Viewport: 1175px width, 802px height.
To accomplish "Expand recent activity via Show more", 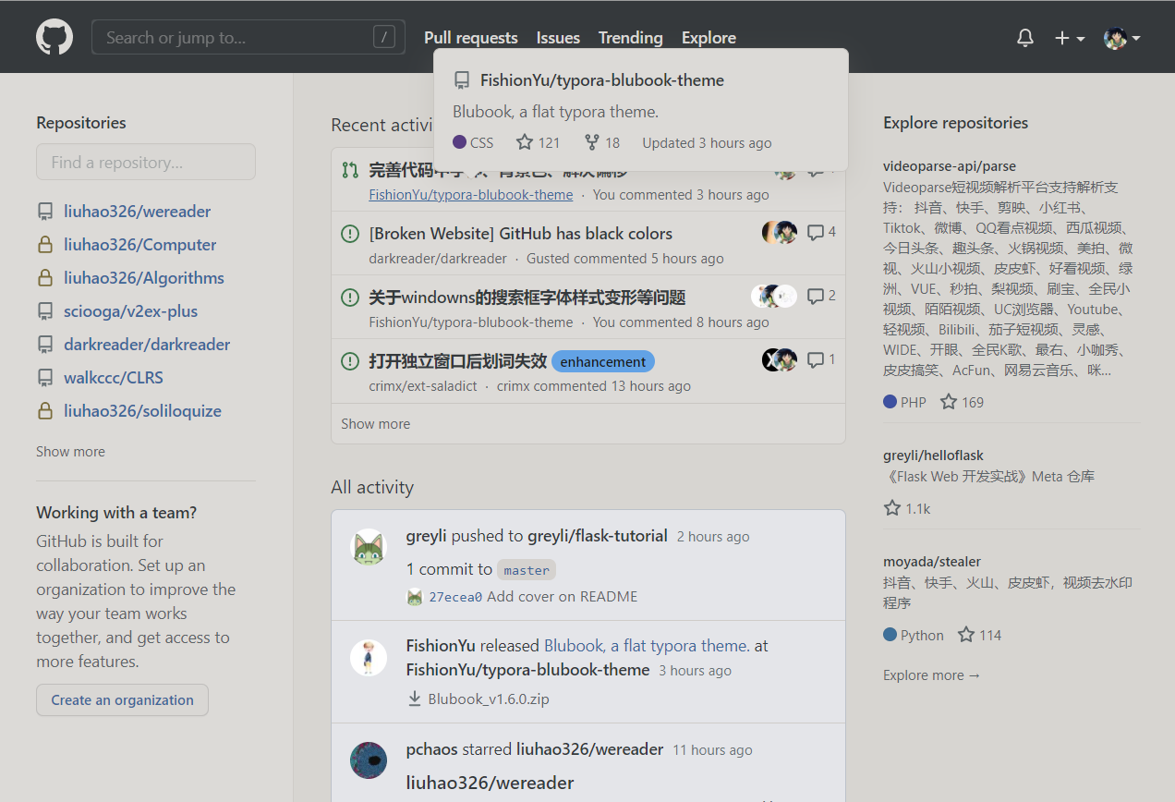I will pyautogui.click(x=375, y=423).
